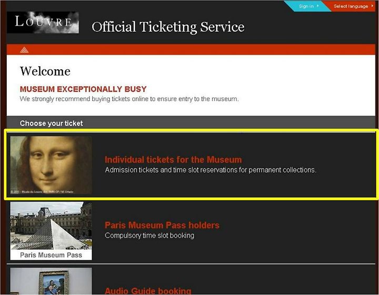Click the Paris Museum Pass image caption
This screenshot has height=295, width=379.
click(x=51, y=255)
